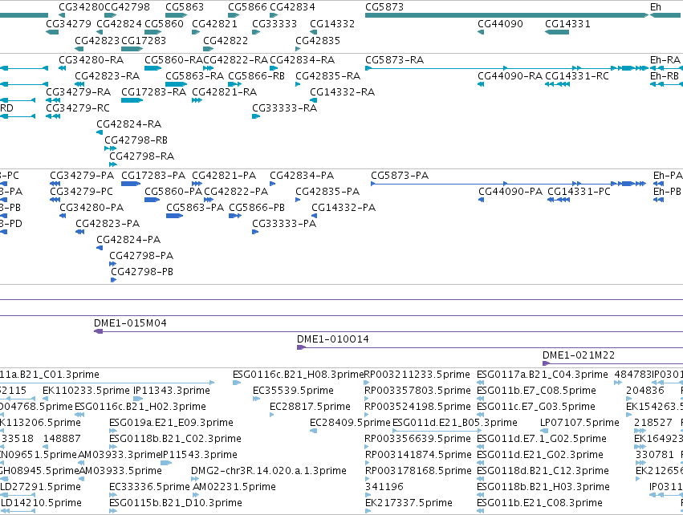Click transcript CG14332-RA
683x515 pixels.
click(343, 92)
